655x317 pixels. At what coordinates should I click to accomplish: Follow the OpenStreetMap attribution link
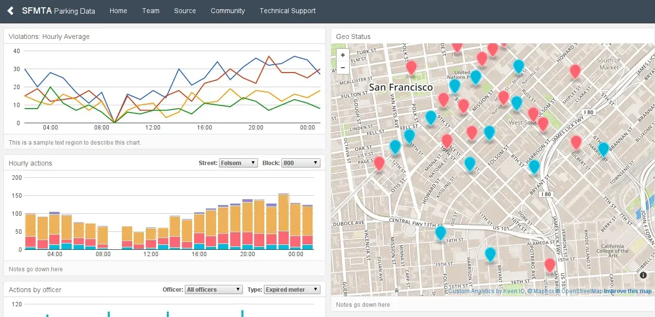(x=579, y=291)
